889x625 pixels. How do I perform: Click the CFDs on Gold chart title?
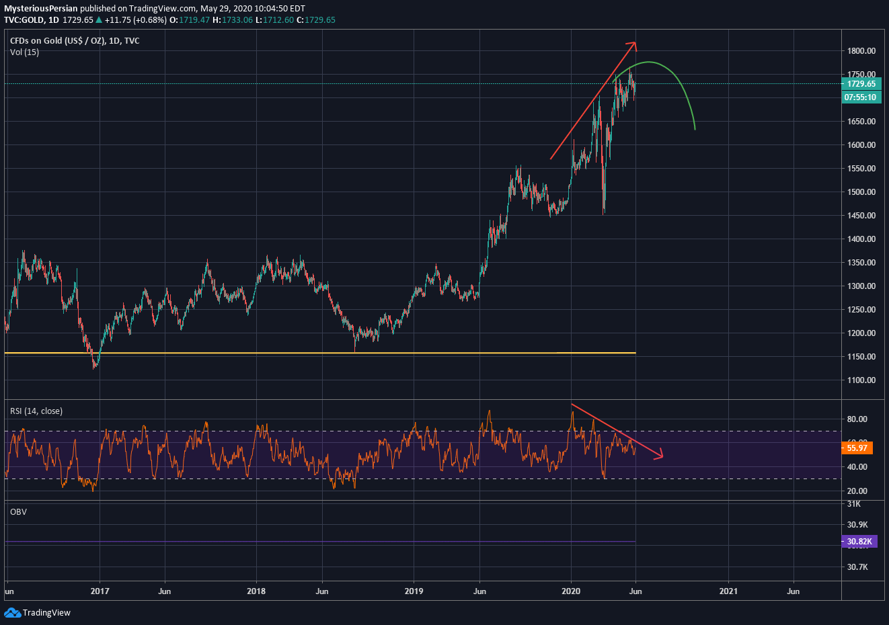pyautogui.click(x=75, y=41)
